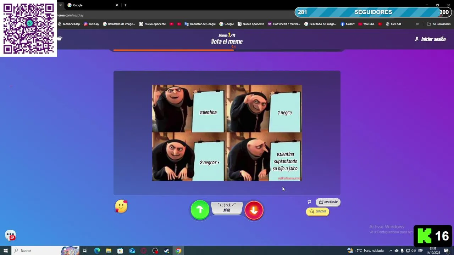Click the Guardar button

tap(317, 211)
